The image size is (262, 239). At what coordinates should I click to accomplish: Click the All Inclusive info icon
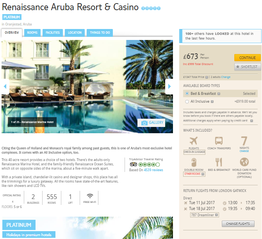tap(212, 101)
